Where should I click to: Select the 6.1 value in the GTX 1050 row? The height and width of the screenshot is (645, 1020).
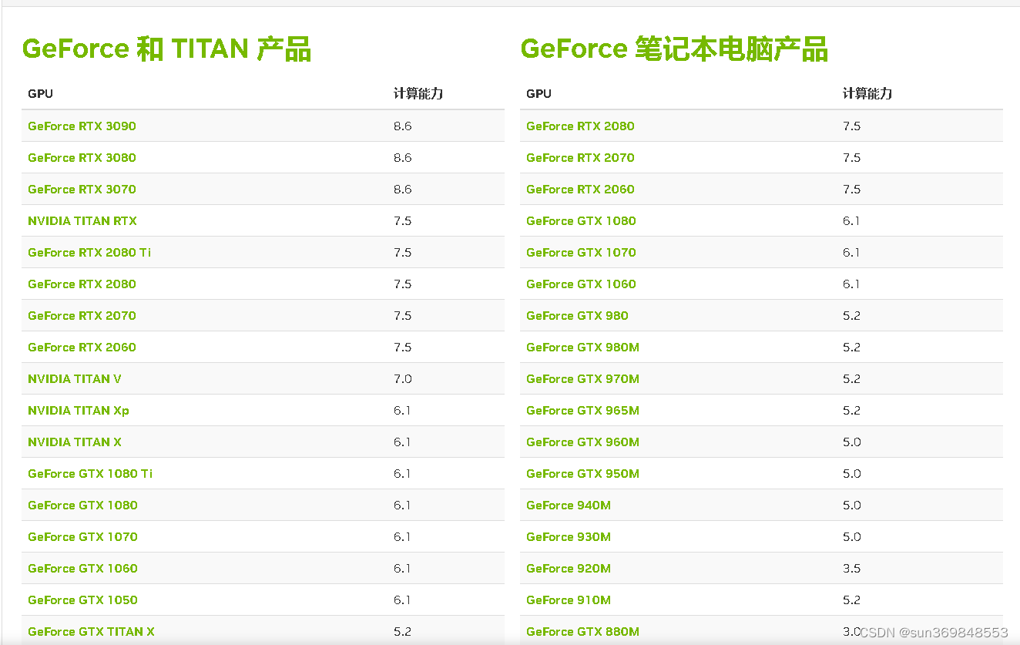pos(402,600)
